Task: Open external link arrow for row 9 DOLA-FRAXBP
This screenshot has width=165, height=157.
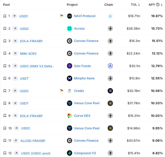Action: tap(15, 116)
